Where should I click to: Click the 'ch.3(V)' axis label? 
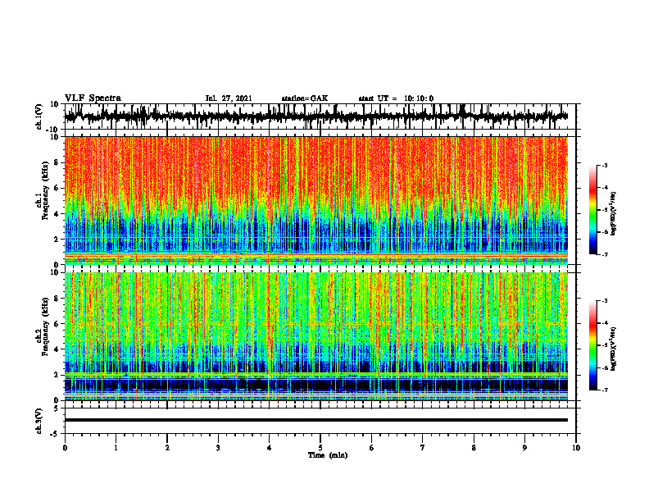click(39, 421)
